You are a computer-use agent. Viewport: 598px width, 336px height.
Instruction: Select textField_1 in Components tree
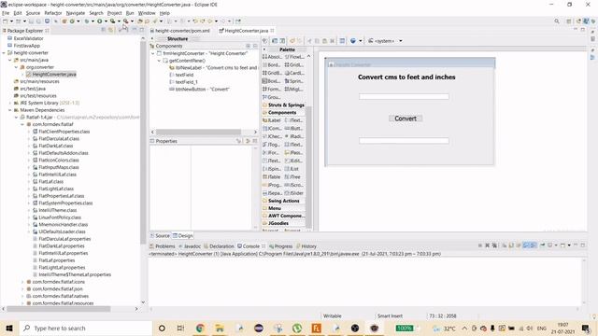point(183,82)
